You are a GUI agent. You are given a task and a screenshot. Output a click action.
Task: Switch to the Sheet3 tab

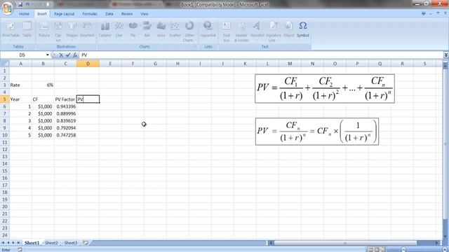coord(70,243)
